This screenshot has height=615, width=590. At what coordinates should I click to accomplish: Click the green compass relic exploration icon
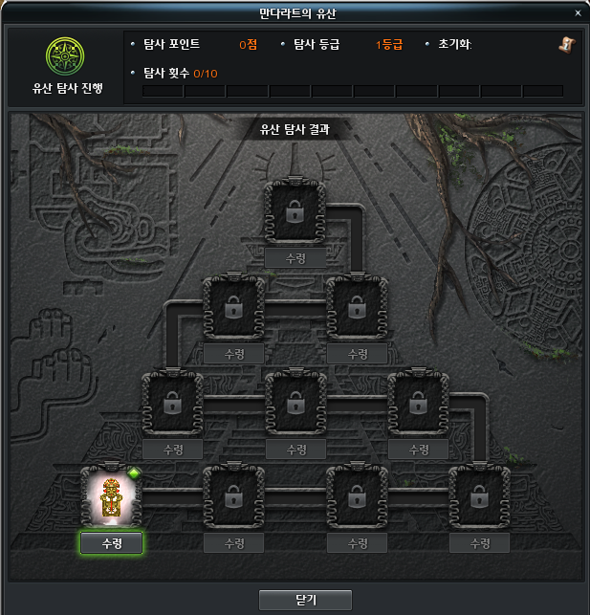(x=65, y=56)
